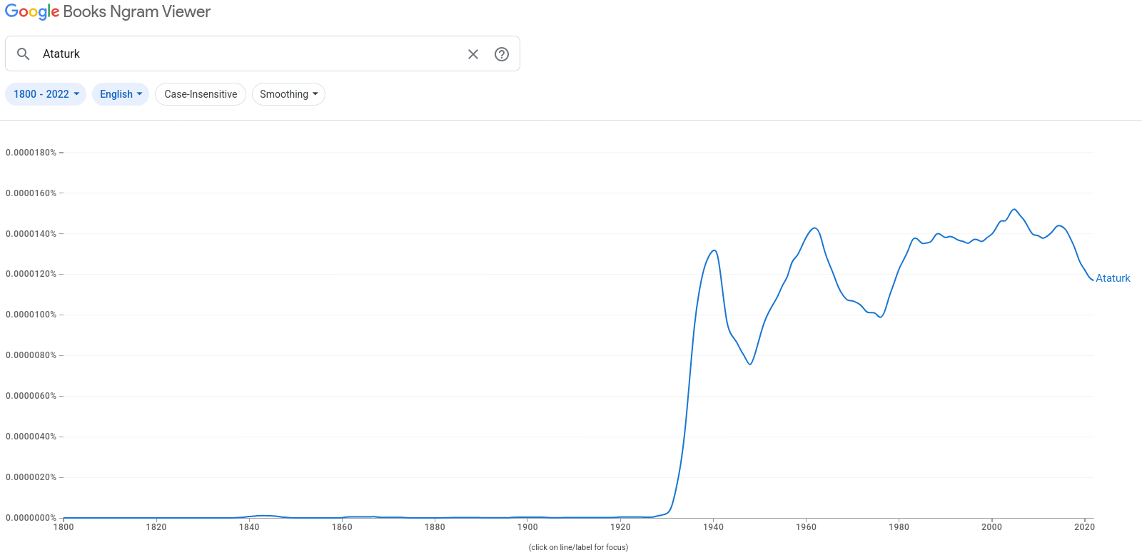Image resolution: width=1142 pixels, height=560 pixels.
Task: Click the 1960 x-axis label
Action: click(806, 527)
